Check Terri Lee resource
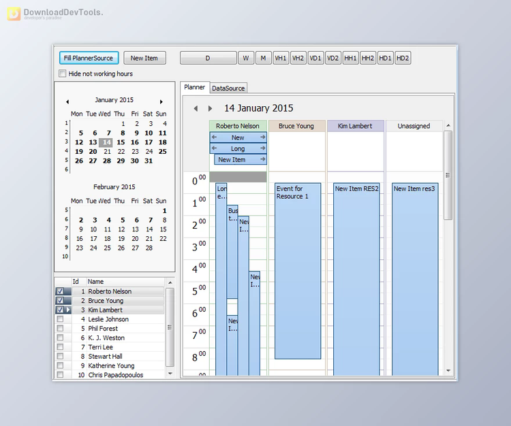Viewport: 511px width, 426px height. pos(60,347)
